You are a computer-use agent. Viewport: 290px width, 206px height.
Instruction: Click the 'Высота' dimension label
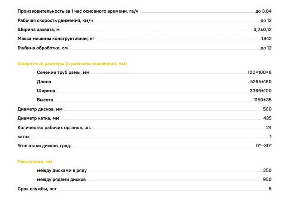click(45, 100)
